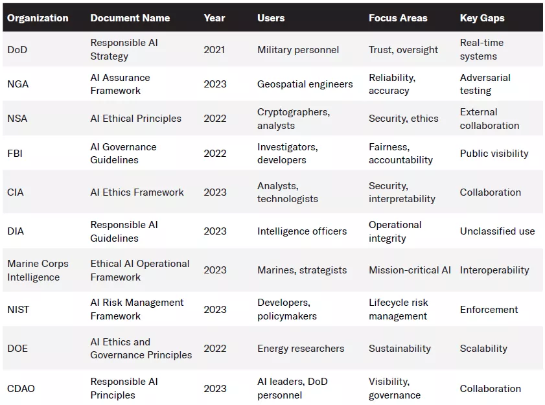Click the Responsible AI Principles cell
The height and width of the screenshot is (405, 545).
124,388
